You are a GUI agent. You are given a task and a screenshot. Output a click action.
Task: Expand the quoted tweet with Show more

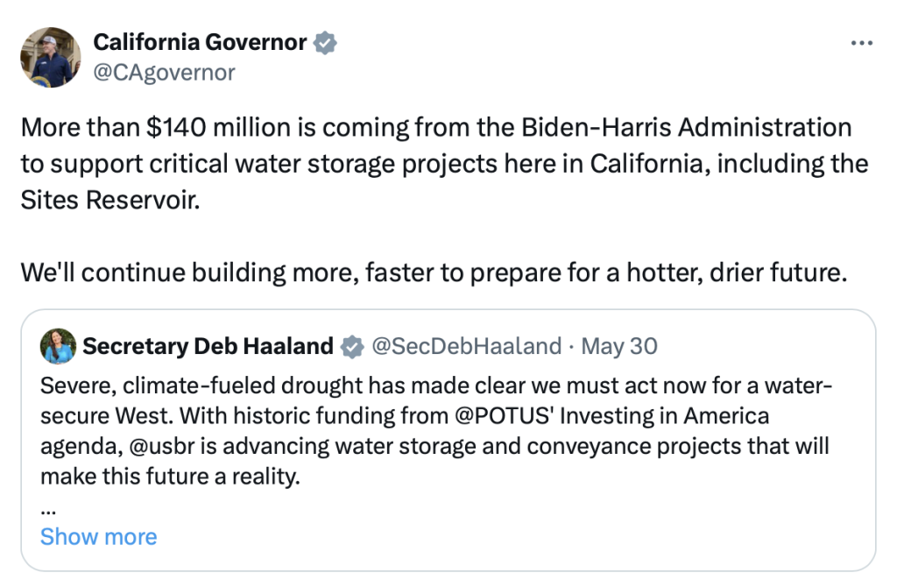point(98,536)
